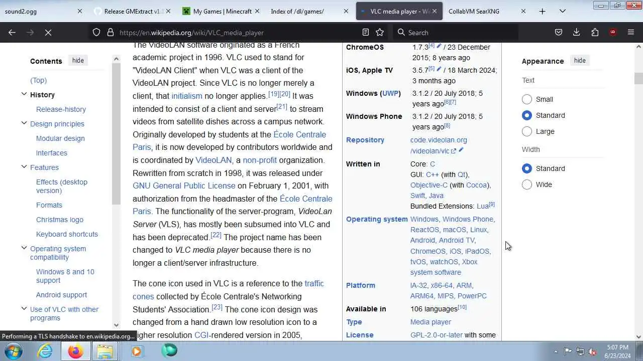The height and width of the screenshot is (361, 643).
Task: Go back with the browser back arrow
Action: click(x=12, y=32)
